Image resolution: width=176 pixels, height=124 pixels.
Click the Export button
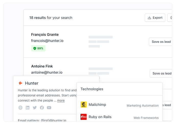155,18
